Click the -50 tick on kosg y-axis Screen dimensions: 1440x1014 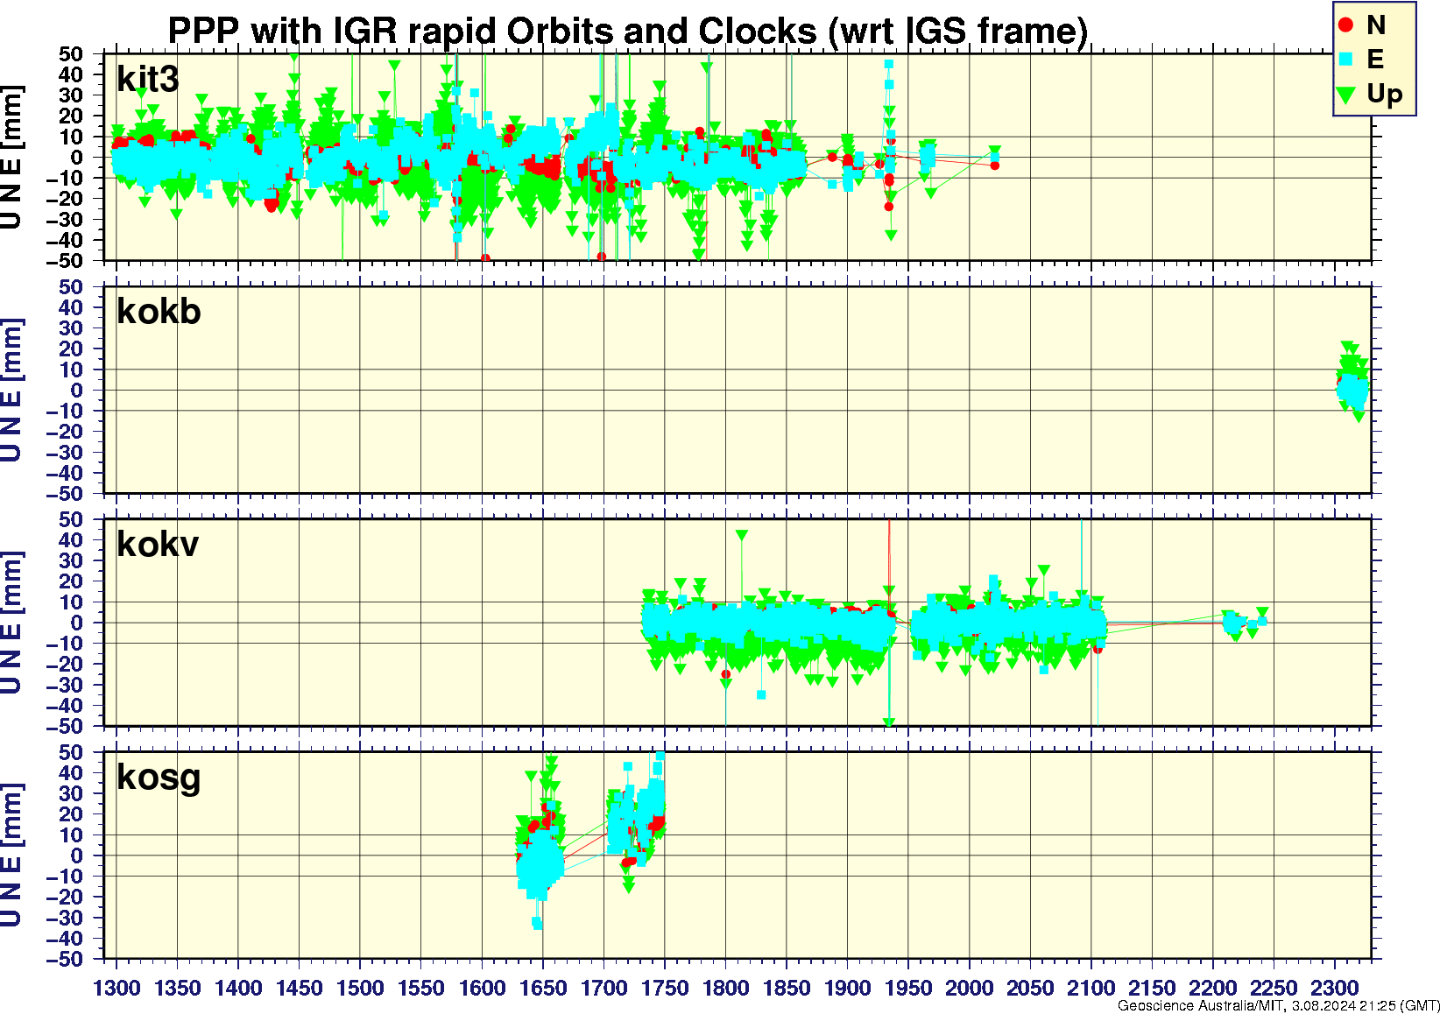[x=64, y=960]
